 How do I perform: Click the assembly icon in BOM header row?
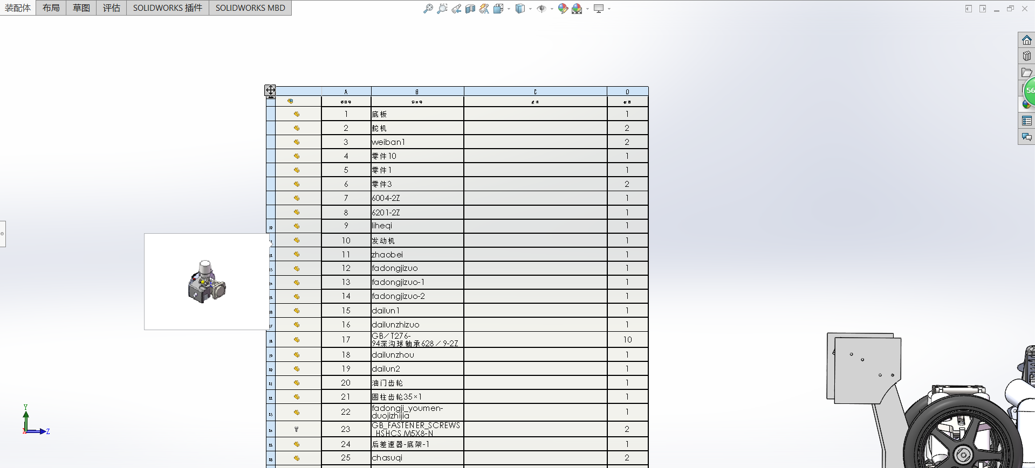(x=290, y=101)
